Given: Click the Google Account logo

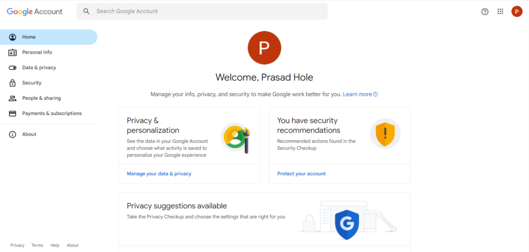Looking at the screenshot, I should pos(35,11).
